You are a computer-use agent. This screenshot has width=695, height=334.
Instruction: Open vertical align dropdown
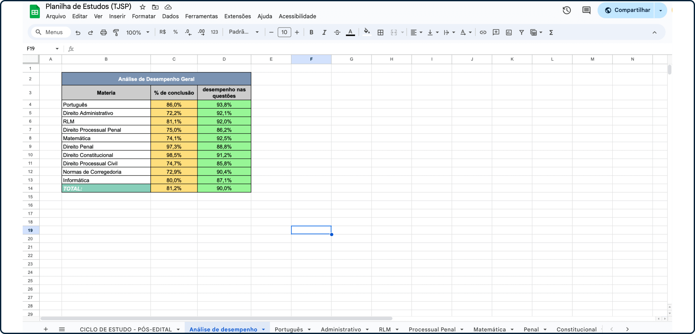pyautogui.click(x=433, y=32)
